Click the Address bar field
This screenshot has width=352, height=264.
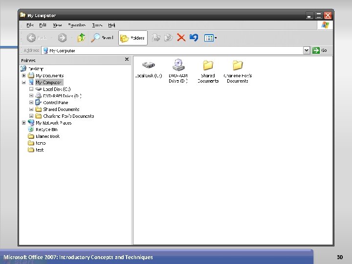[x=172, y=50]
